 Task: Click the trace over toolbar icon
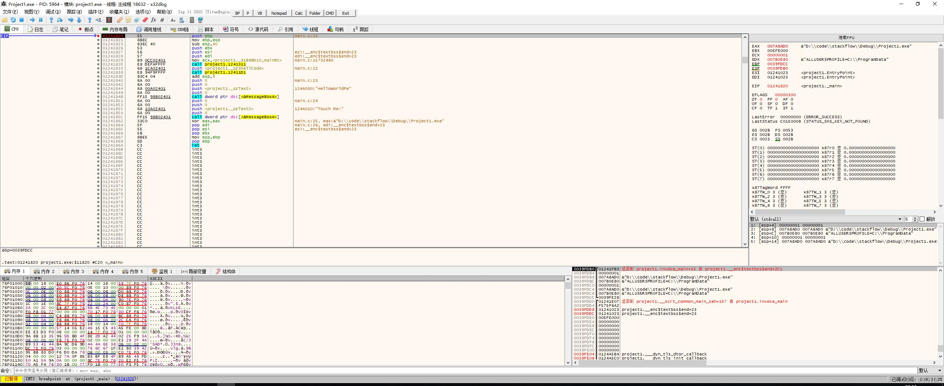tap(79, 20)
